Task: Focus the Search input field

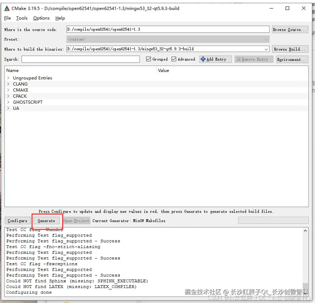Action: point(81,59)
